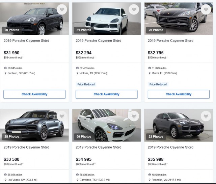Image resolution: width=216 pixels, height=184 pixels.
Task: Click heart icon on $33 500 Las Vegas Cayenne
Action: click(x=62, y=116)
